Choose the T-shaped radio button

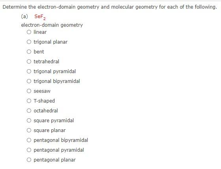point(29,101)
